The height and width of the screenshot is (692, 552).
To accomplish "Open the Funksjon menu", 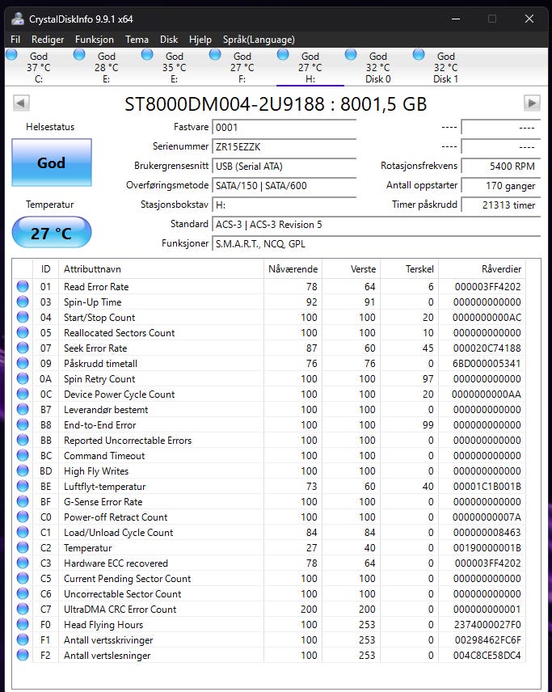I will coord(95,40).
